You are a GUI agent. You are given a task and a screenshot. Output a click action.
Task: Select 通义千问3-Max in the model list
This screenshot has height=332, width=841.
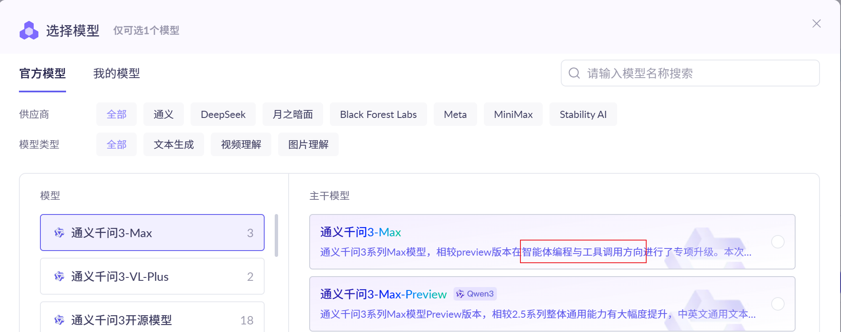(x=152, y=233)
